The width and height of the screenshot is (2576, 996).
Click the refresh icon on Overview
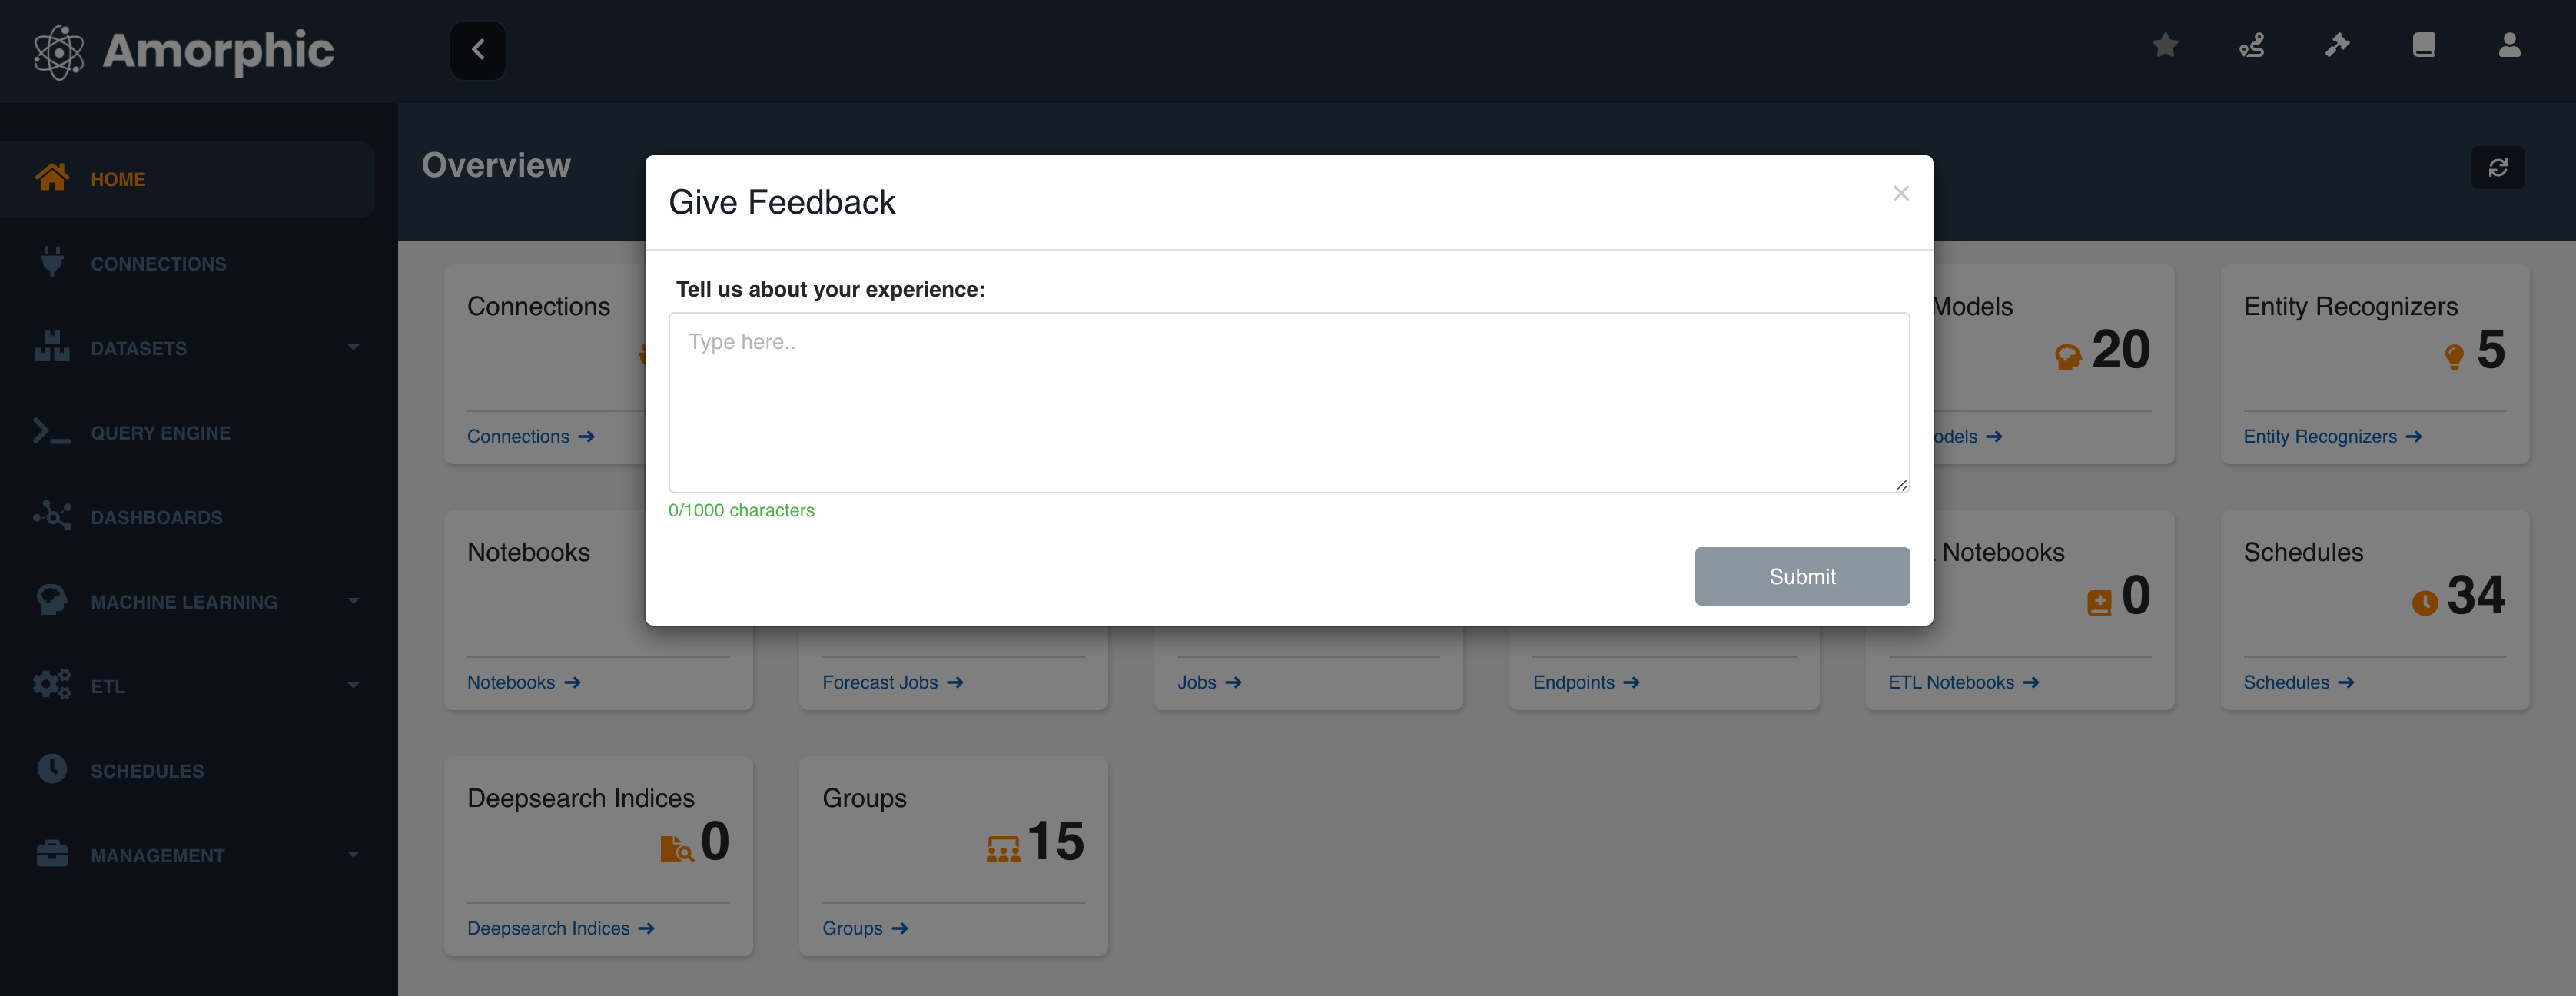[2497, 167]
